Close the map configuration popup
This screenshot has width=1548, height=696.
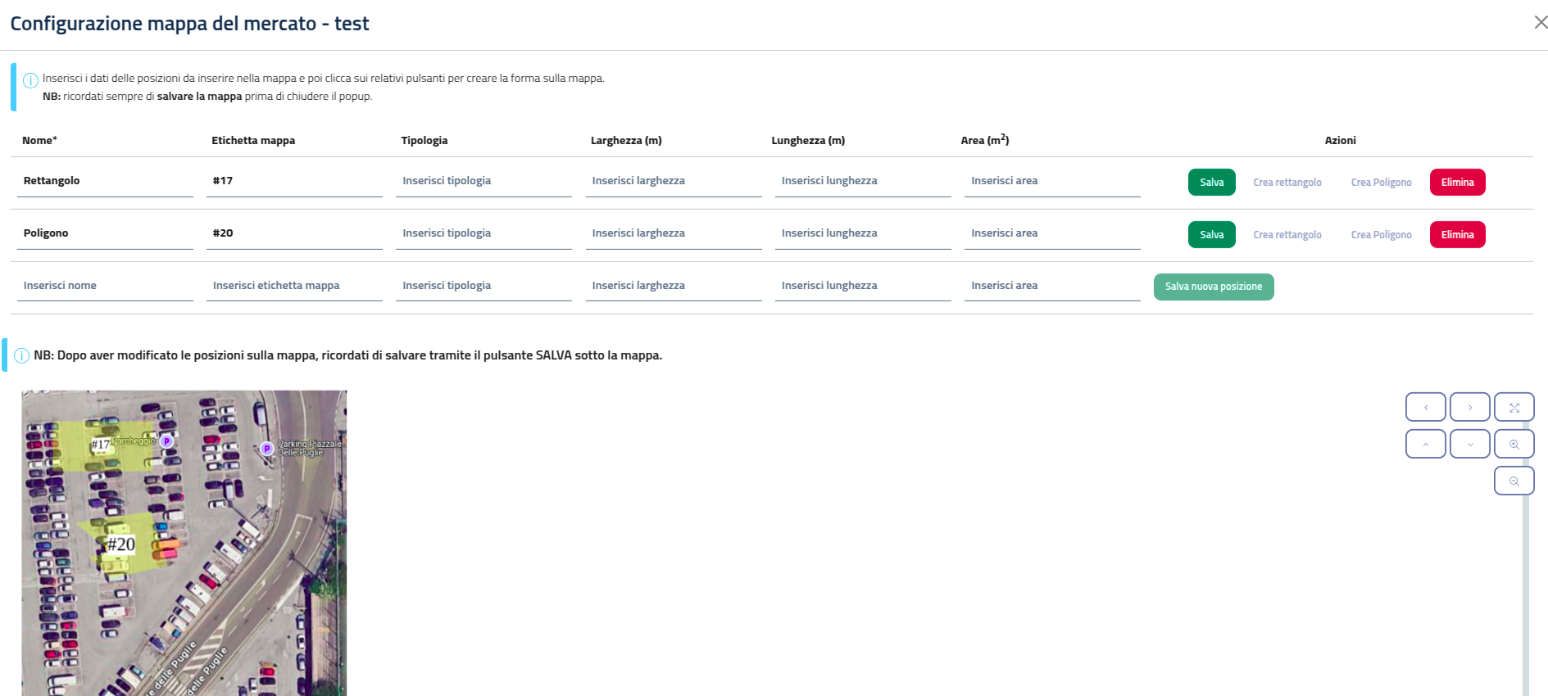1540,23
